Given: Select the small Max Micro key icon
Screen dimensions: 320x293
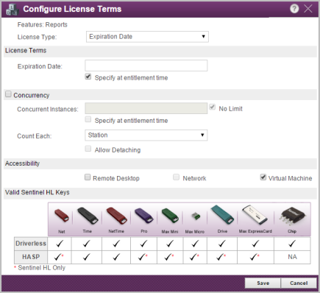Looking at the screenshot, I should click(196, 216).
